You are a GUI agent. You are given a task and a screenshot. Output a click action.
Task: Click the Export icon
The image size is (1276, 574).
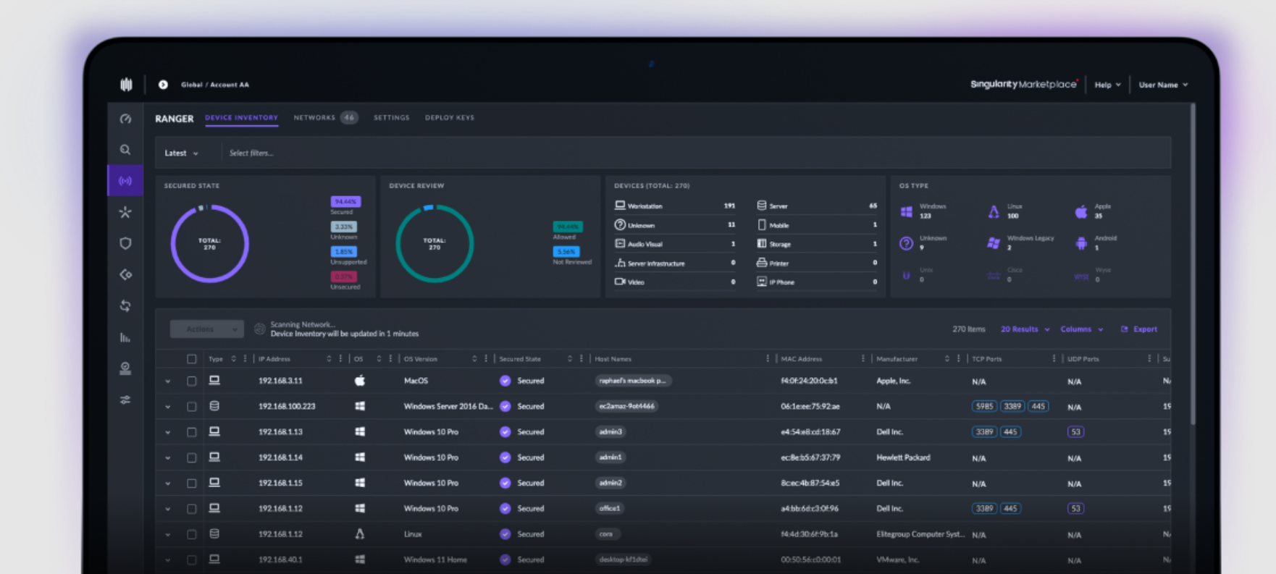[1125, 329]
